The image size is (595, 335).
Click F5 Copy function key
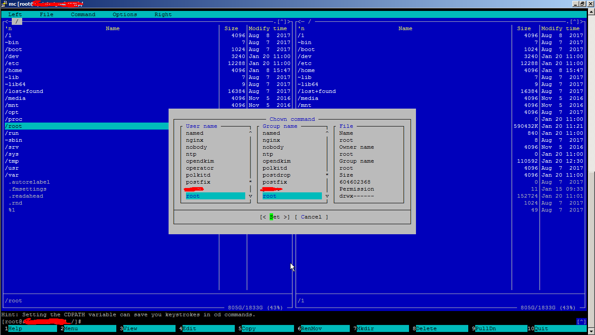click(x=266, y=328)
